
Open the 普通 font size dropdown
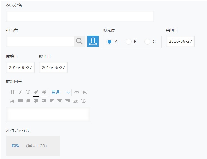(x=61, y=92)
